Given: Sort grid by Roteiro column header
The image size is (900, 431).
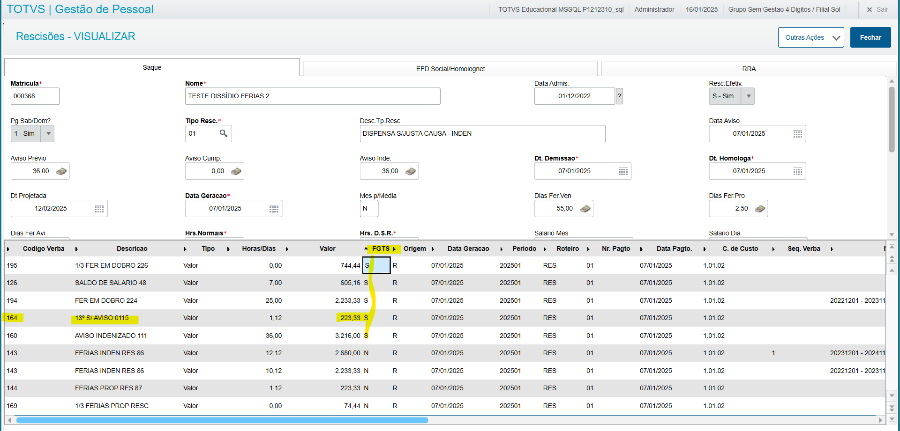Looking at the screenshot, I should pyautogui.click(x=568, y=248).
